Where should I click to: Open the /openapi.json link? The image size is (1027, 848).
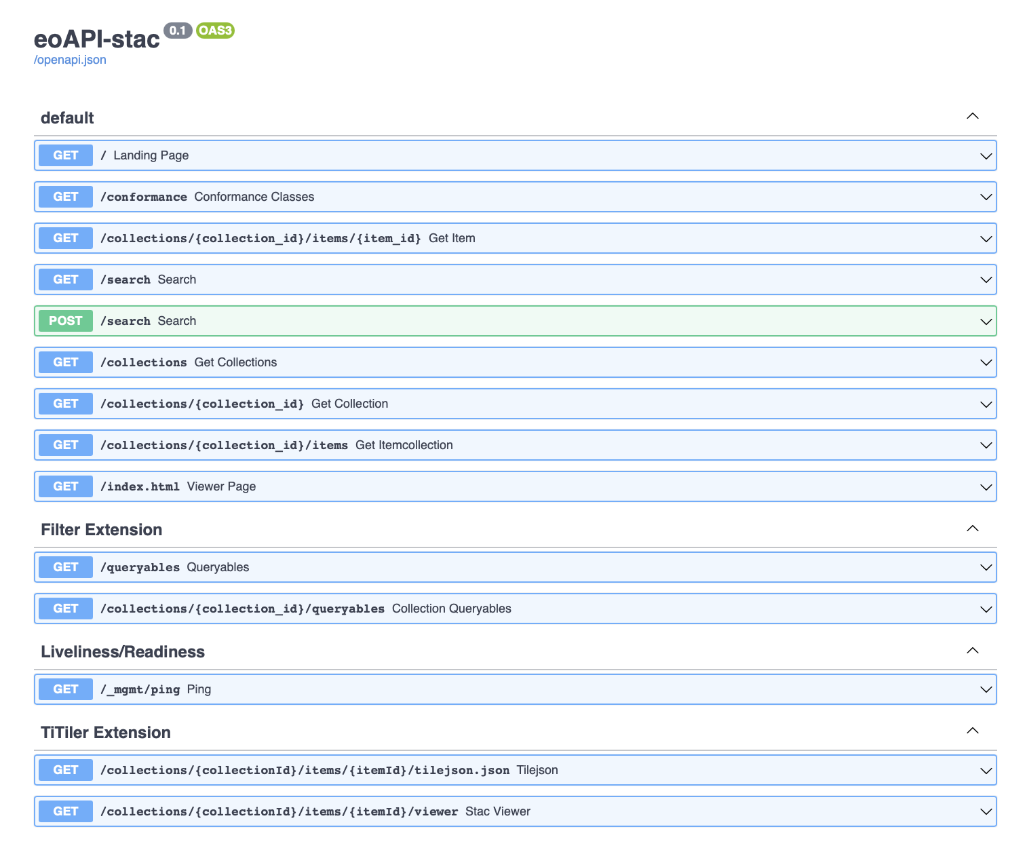click(70, 60)
